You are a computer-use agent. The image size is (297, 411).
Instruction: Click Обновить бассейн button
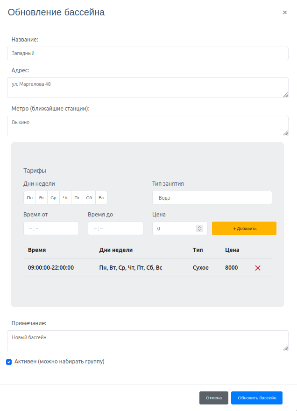tap(257, 398)
